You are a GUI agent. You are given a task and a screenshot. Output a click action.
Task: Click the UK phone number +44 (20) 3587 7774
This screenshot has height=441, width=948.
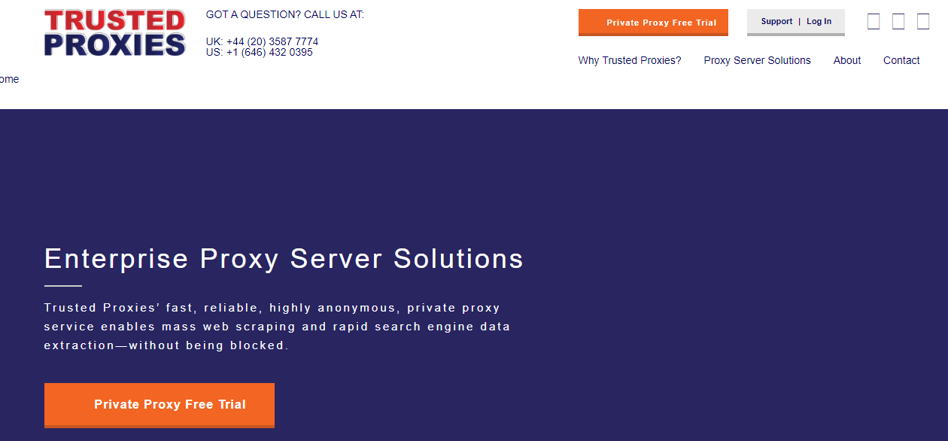(x=272, y=41)
